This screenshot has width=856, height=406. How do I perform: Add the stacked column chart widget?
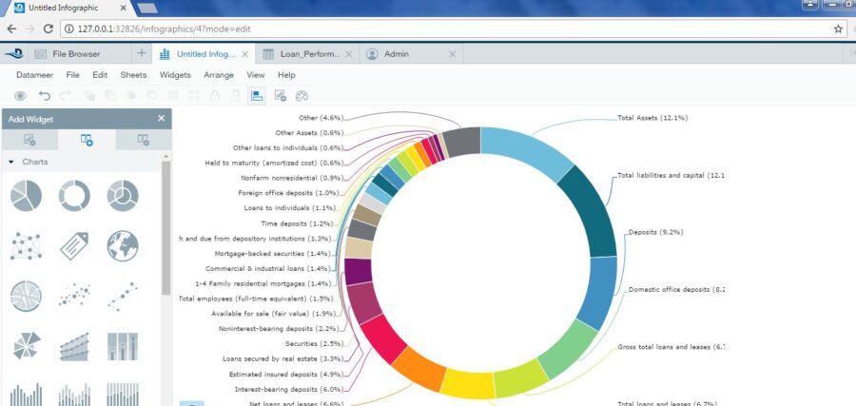pos(123,346)
